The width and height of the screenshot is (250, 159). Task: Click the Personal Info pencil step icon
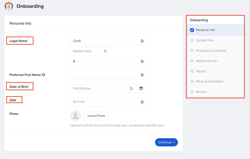click(x=192, y=30)
